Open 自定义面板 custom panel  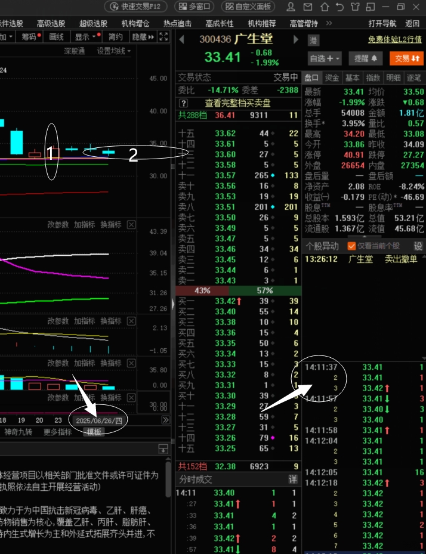coord(248,7)
